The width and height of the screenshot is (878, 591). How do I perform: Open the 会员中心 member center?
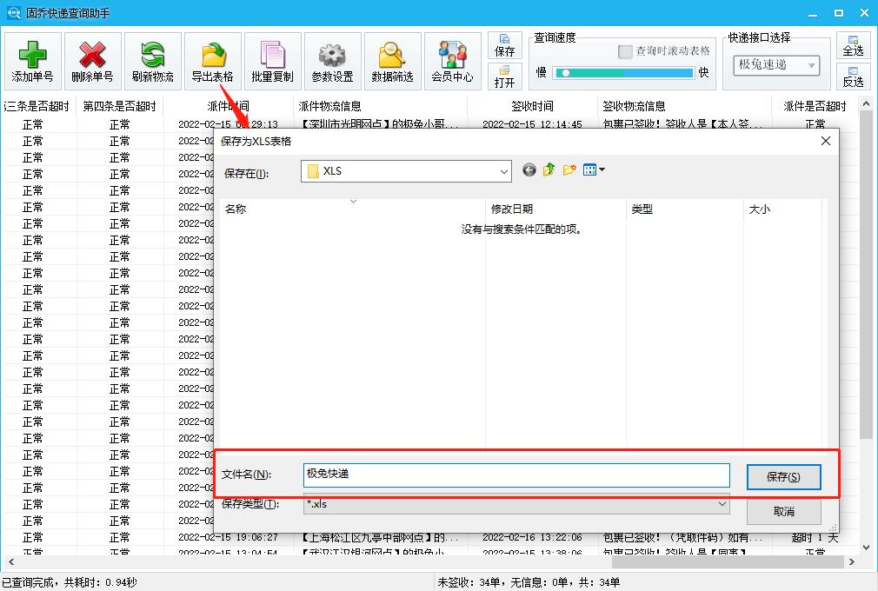pyautogui.click(x=452, y=60)
